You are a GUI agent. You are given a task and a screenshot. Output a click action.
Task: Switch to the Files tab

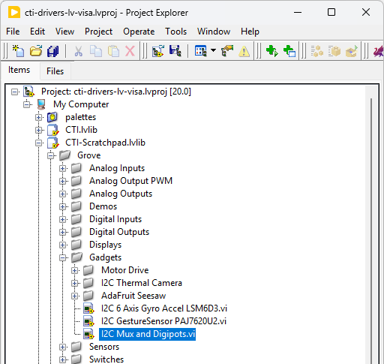point(55,71)
